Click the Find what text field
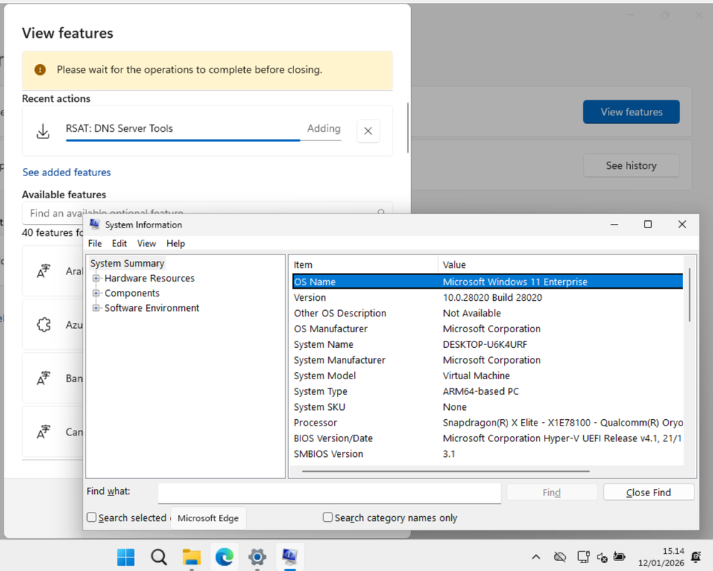 [329, 493]
